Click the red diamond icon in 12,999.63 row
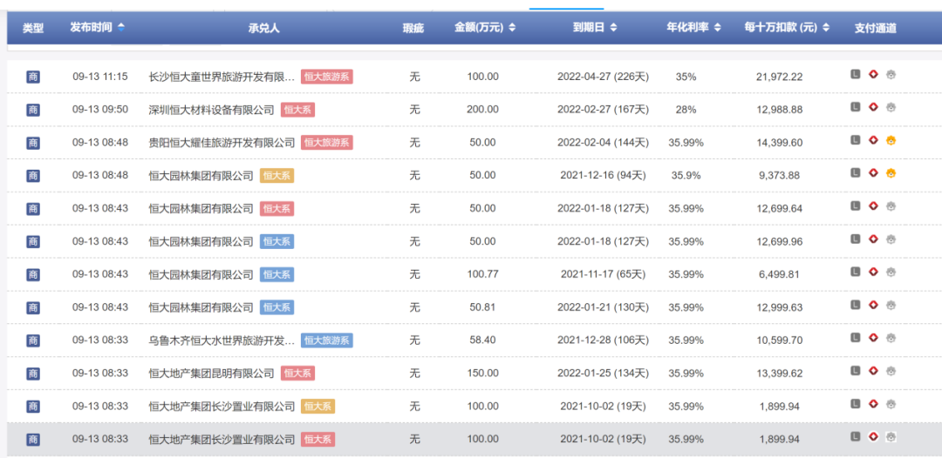This screenshot has height=458, width=942. 873,305
